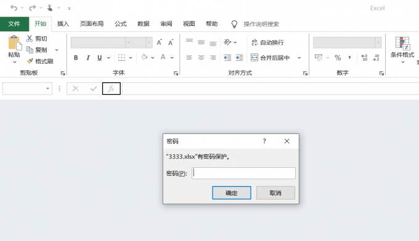Viewport: 419px width, 241px height.
Task: Click the text orientation icon
Action: point(227,42)
